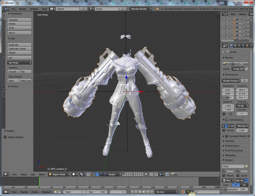
Task: Click the OpenGL render animation clapper icon
Action: (x=176, y=174)
